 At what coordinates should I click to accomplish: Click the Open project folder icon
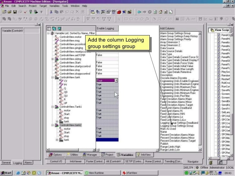click(10, 12)
